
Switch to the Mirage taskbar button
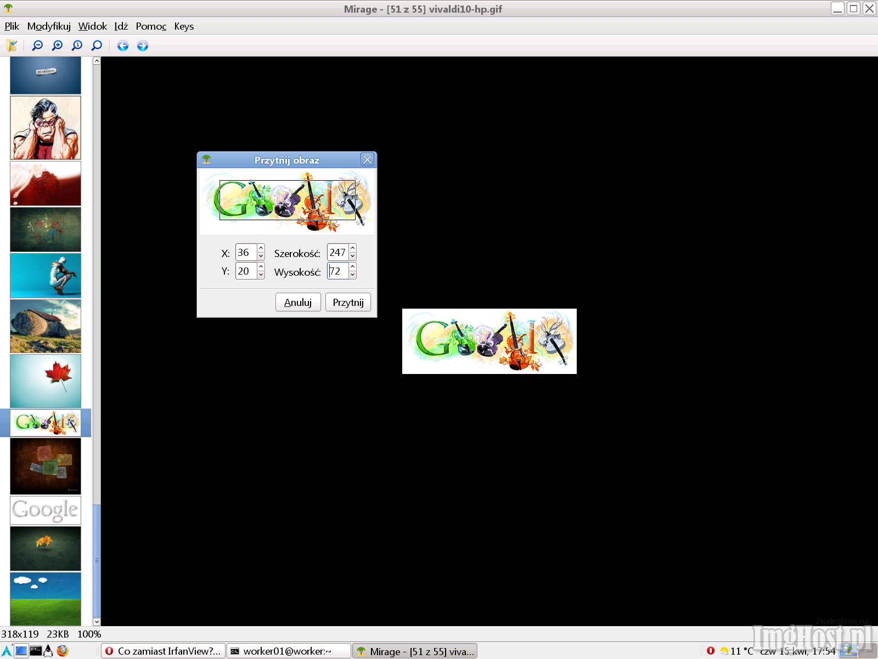[415, 651]
